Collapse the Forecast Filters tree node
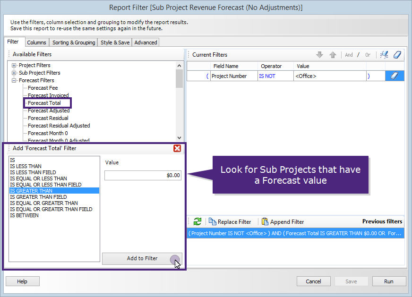 [x=14, y=80]
